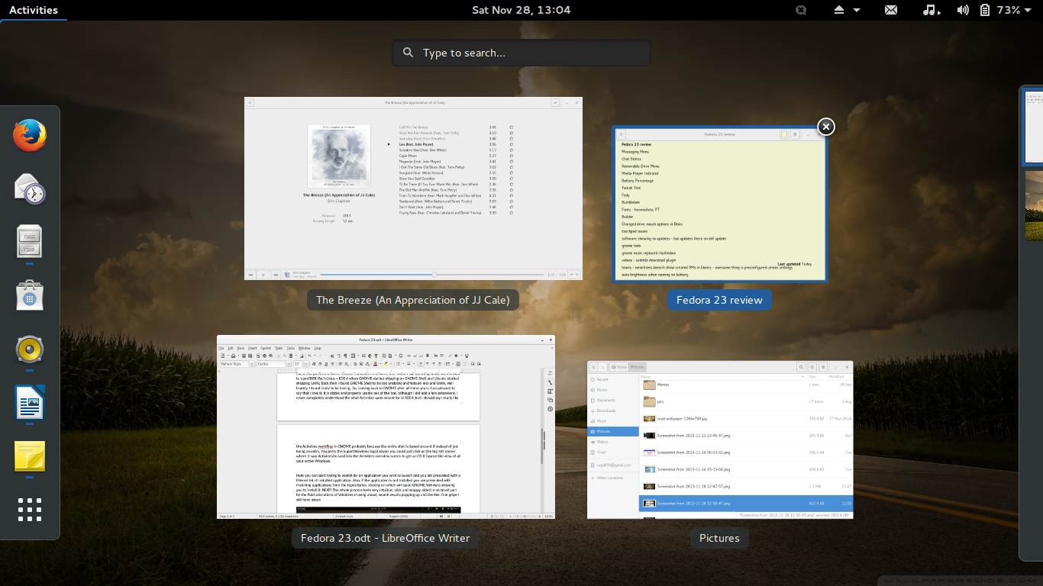1043x586 pixels.
Task: Open LibreOffice Writer icon in dash
Action: tap(30, 402)
